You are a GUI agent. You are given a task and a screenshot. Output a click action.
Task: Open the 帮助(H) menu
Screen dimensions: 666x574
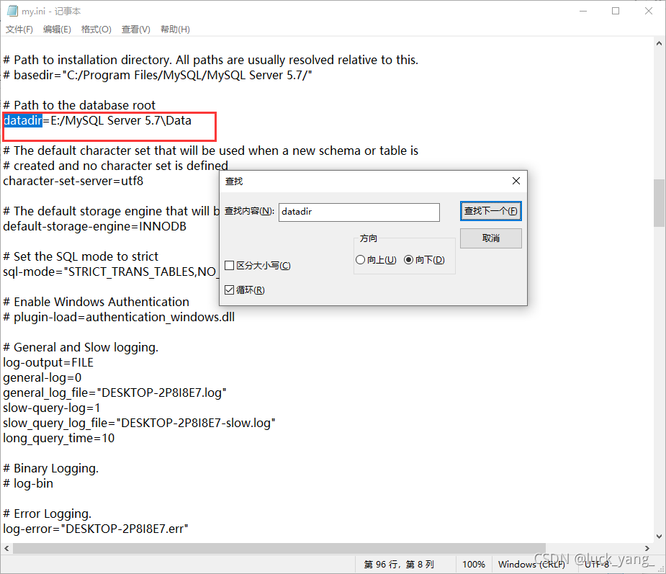click(x=175, y=30)
